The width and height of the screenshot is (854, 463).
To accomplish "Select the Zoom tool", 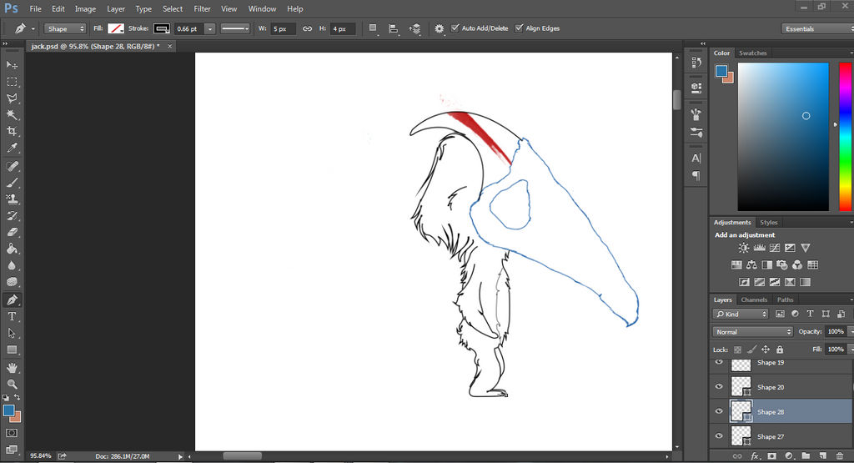I will coord(12,384).
